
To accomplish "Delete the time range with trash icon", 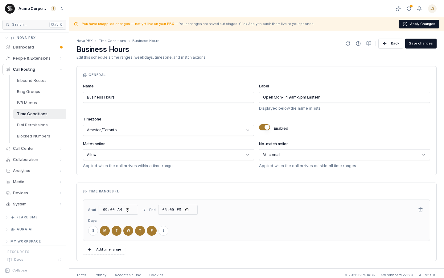I will (421, 210).
